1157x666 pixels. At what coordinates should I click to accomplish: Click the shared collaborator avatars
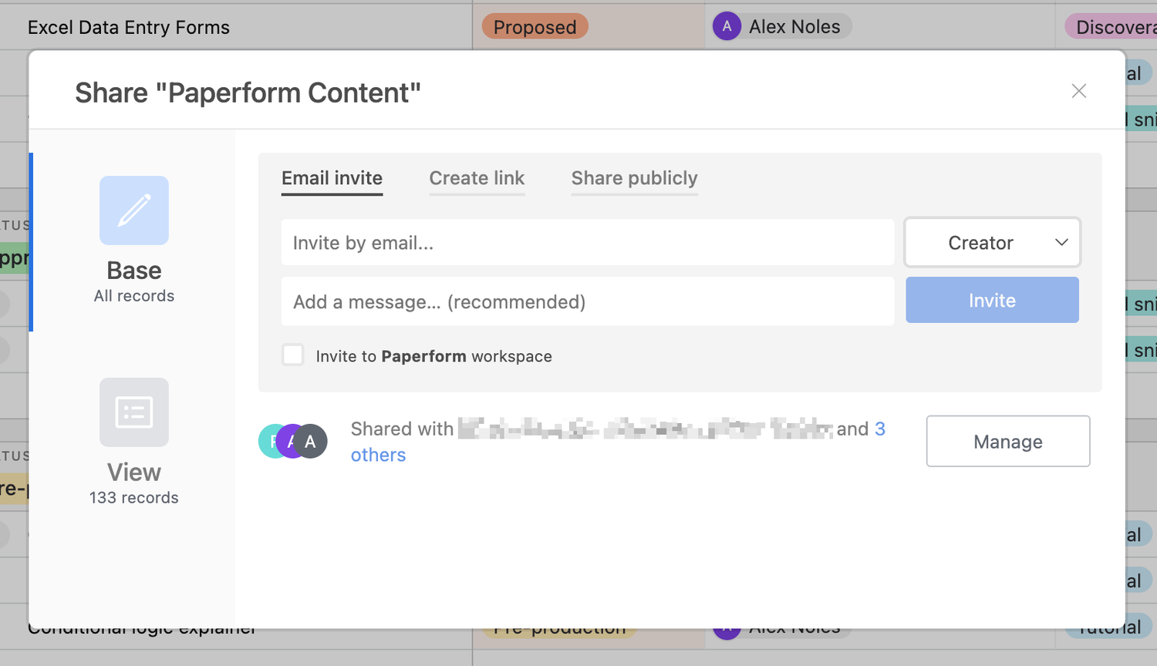[x=293, y=441]
